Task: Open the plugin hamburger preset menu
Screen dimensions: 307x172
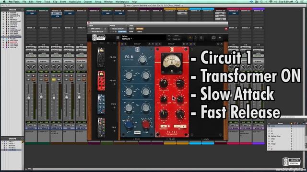Action: click(x=118, y=37)
